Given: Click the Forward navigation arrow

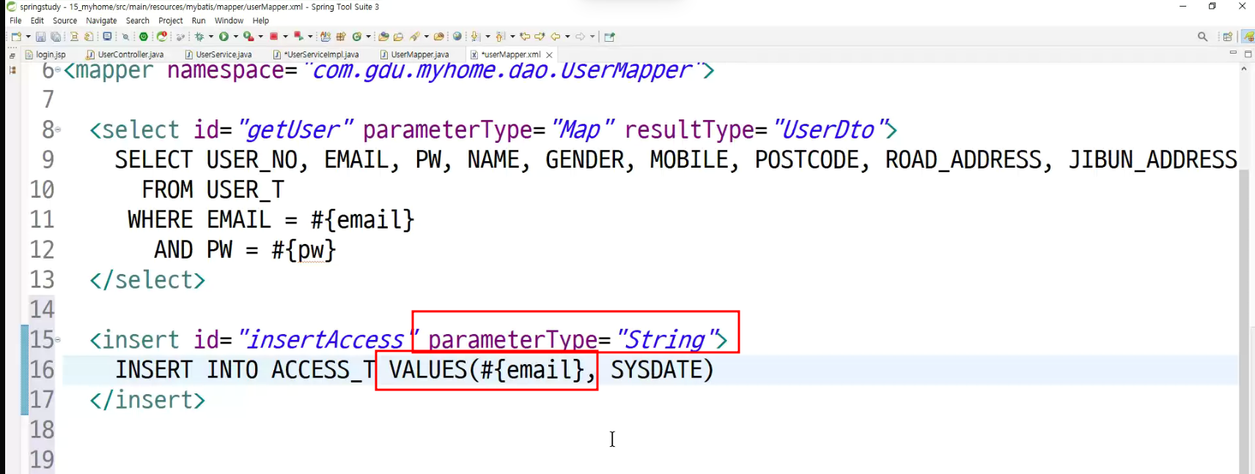Looking at the screenshot, I should point(580,37).
